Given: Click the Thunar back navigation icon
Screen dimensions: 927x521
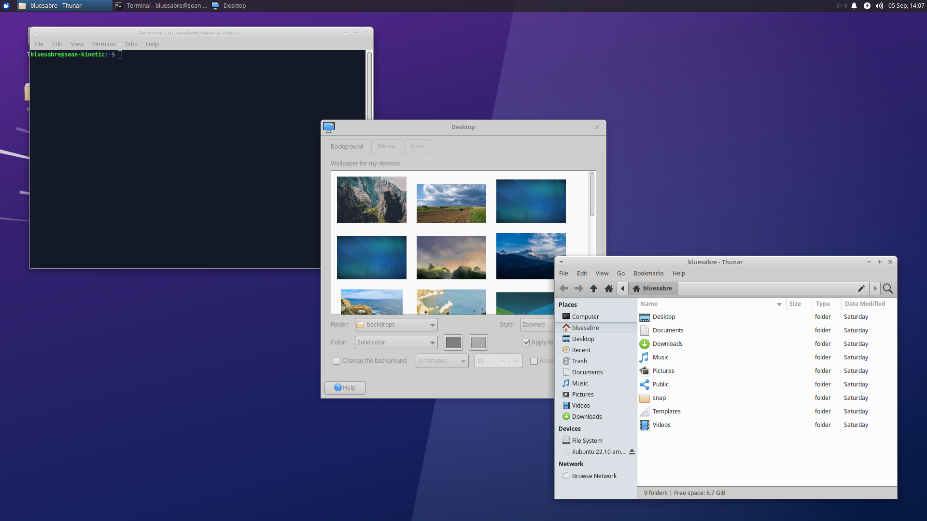Looking at the screenshot, I should pyautogui.click(x=563, y=288).
